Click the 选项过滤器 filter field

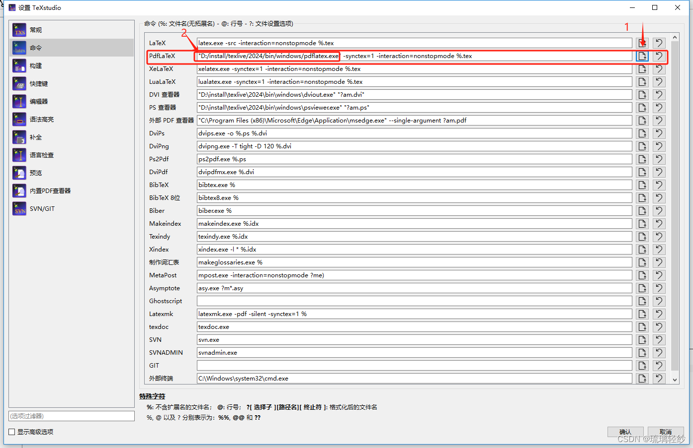(72, 416)
